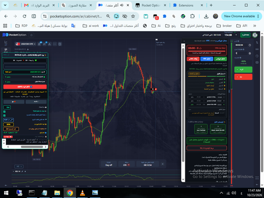Viewport: 264px width, 198px height.
Task: Show hidden system tray icons
Action: pos(221,193)
